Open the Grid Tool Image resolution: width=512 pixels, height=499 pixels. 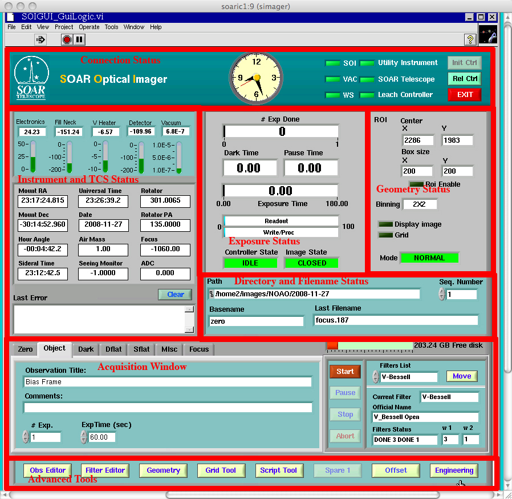(221, 470)
